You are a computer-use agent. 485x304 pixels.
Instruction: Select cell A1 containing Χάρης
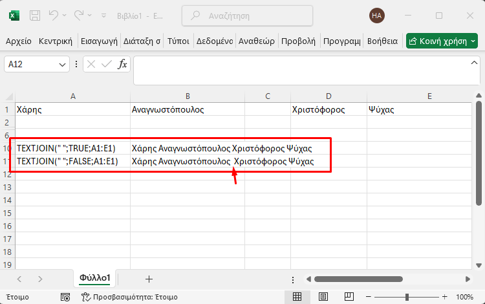coord(72,109)
